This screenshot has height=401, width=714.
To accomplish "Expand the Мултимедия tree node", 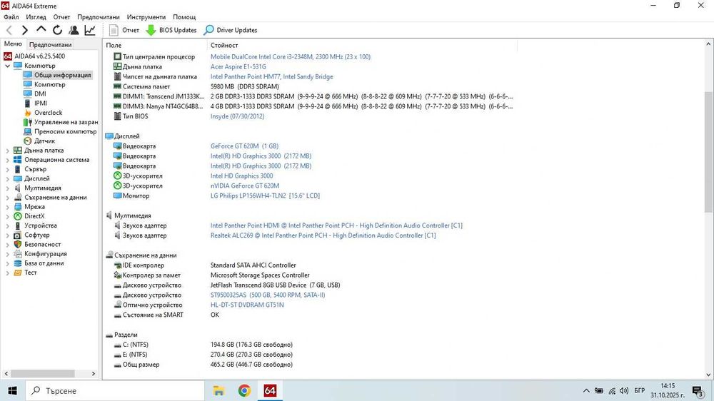I will click(x=7, y=188).
